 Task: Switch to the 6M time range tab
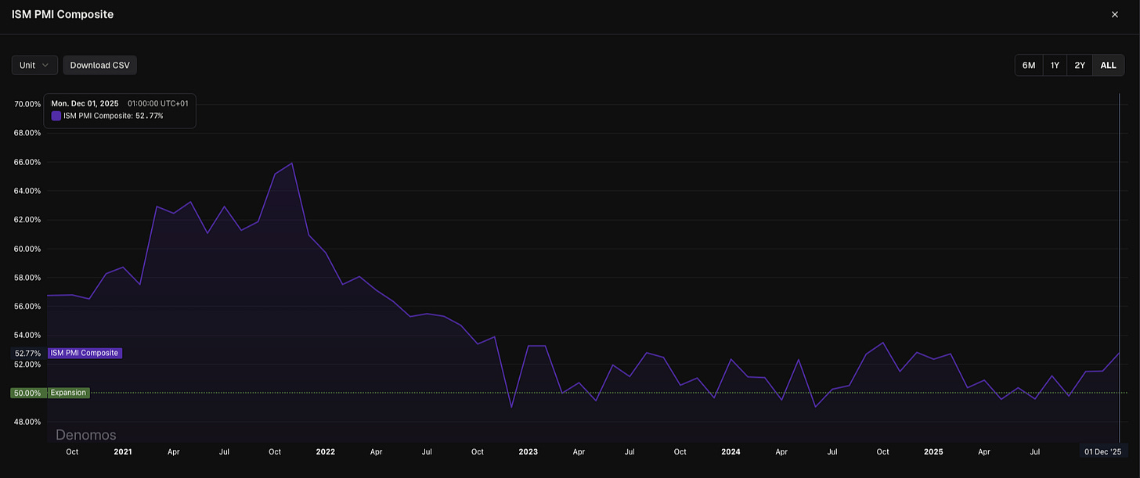(1028, 65)
